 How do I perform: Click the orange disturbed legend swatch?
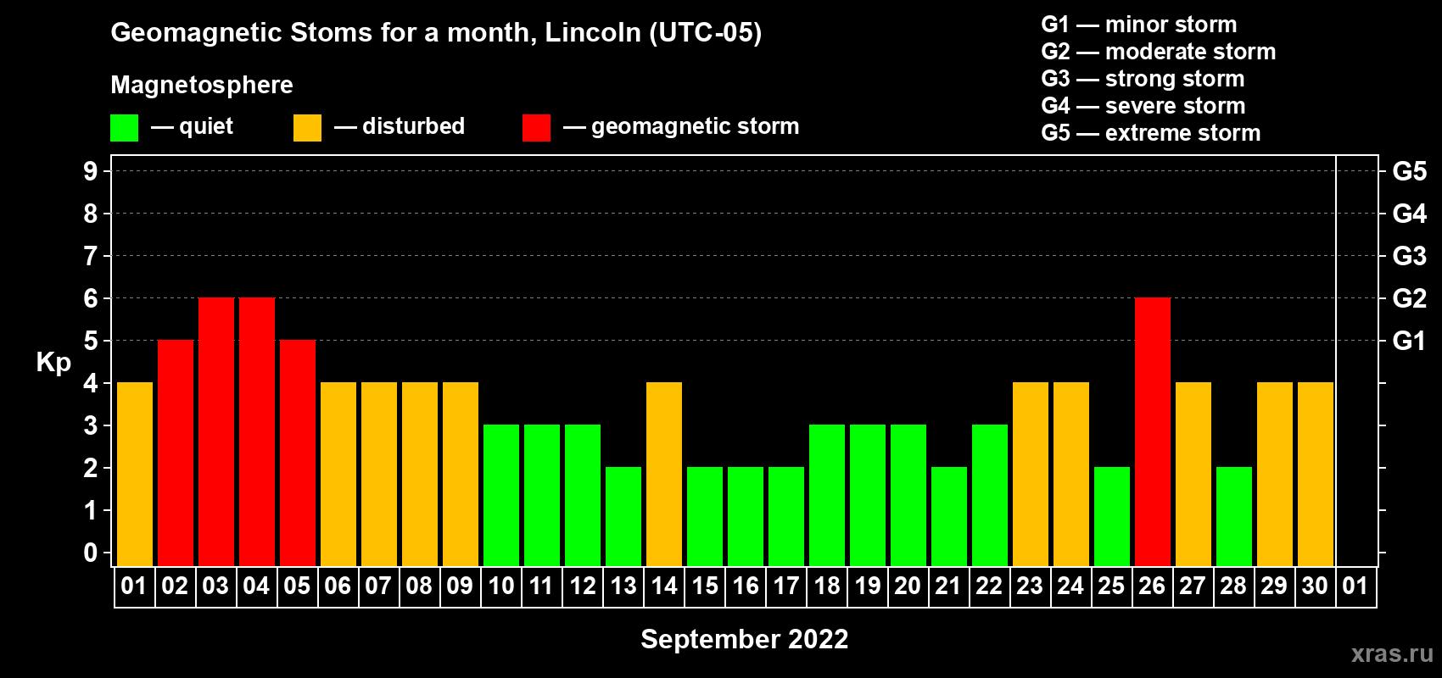307,128
